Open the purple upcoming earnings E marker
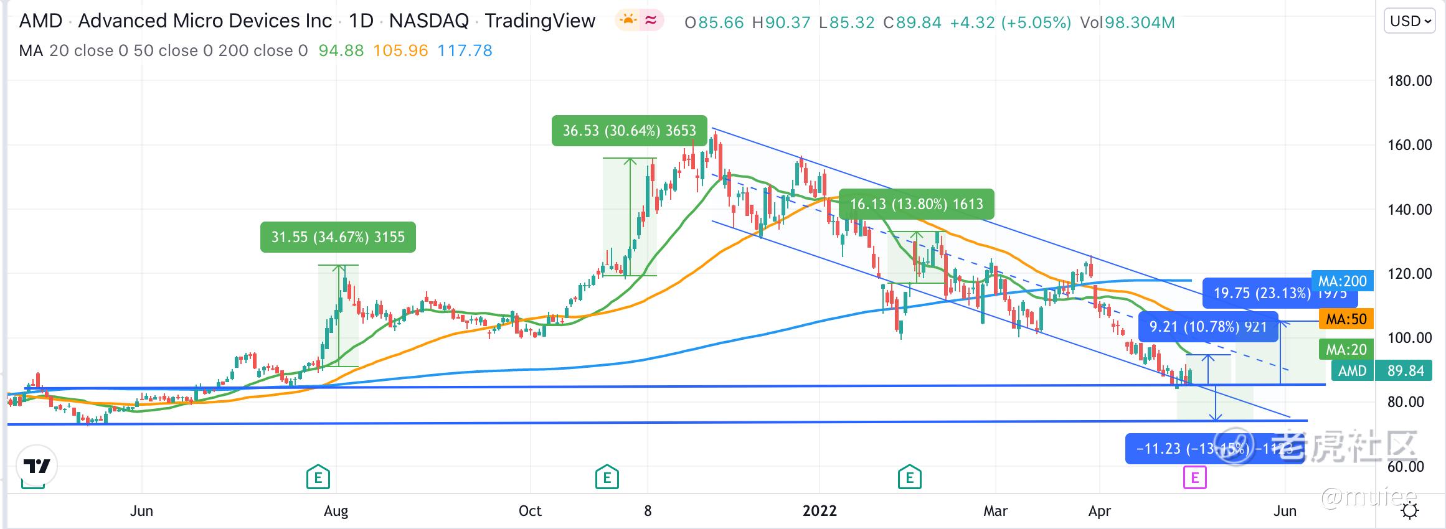The image size is (1446, 529). click(x=1194, y=478)
